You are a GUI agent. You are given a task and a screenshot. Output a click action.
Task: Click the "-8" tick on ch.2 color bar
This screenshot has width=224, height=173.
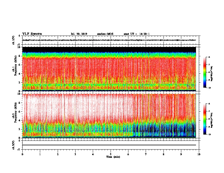[x=209, y=119]
